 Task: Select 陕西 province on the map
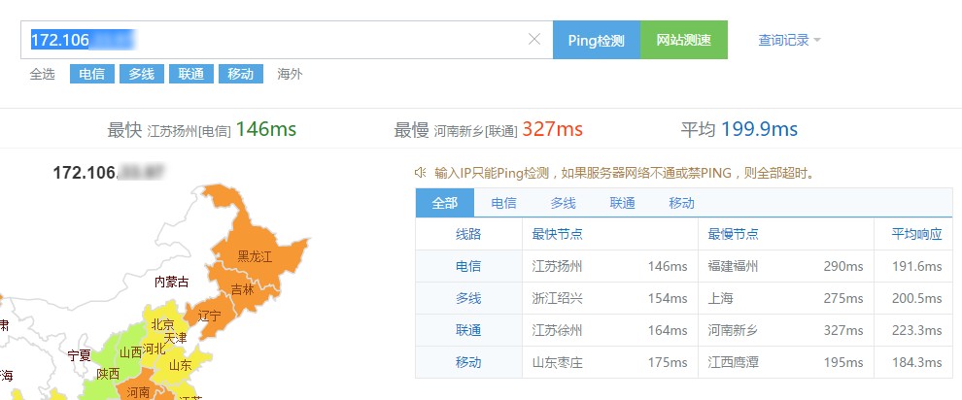tap(107, 373)
